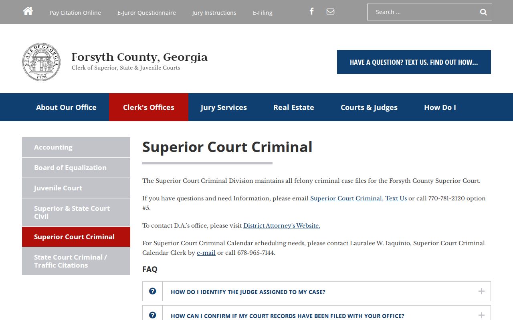Open the Clerk's Offices menu
This screenshot has width=513, height=320.
coord(149,107)
